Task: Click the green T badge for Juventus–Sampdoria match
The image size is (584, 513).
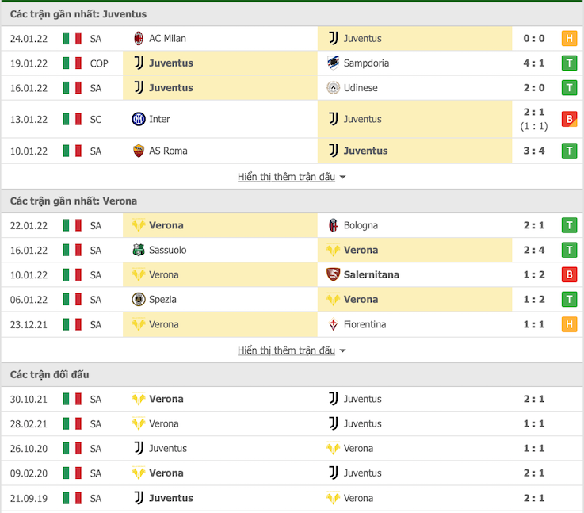Action: tap(568, 63)
